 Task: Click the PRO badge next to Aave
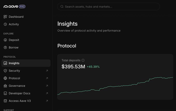pyautogui.click(x=22, y=7)
